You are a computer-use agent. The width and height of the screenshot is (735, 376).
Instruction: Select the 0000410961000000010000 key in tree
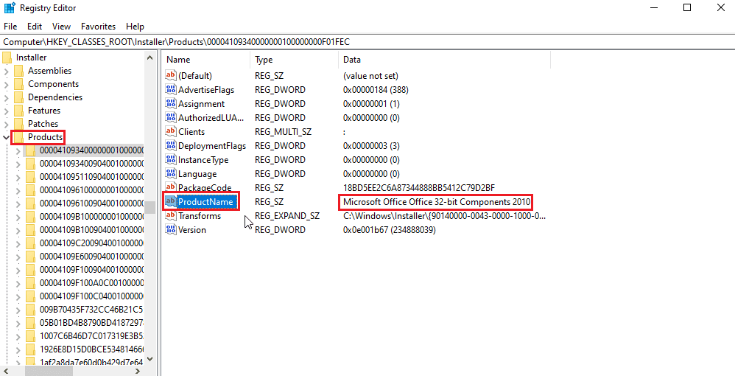click(92, 190)
